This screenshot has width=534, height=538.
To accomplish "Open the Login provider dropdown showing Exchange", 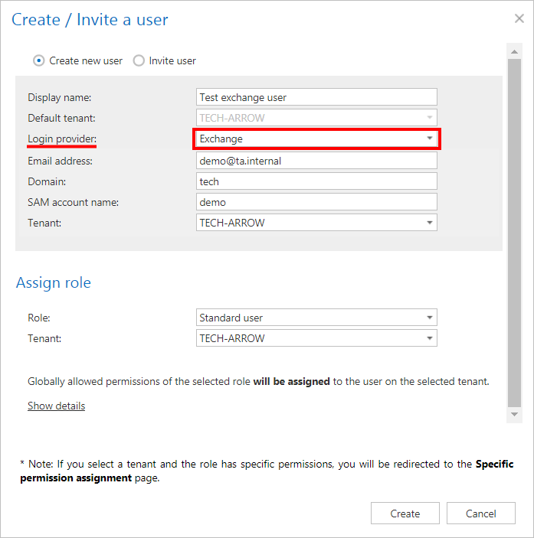I will coord(316,139).
